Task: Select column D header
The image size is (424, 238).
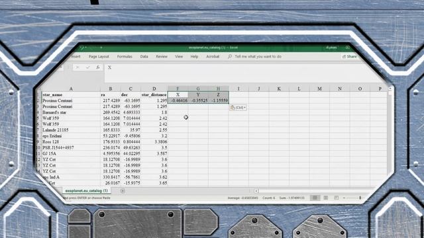Action: (x=154, y=89)
